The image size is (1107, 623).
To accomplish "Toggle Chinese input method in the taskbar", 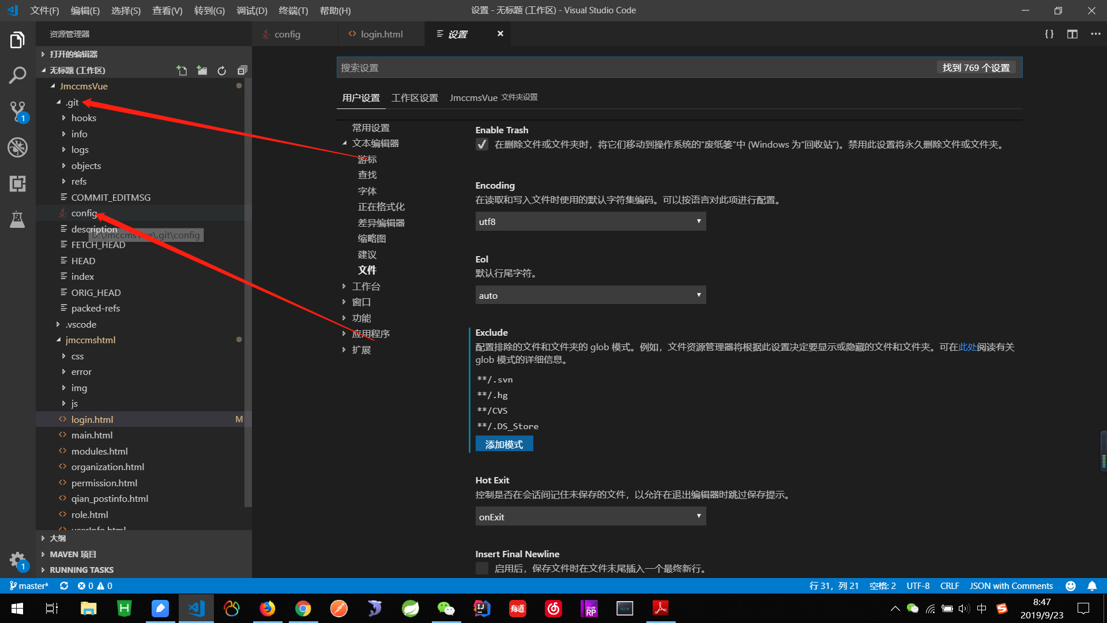I will point(982,608).
